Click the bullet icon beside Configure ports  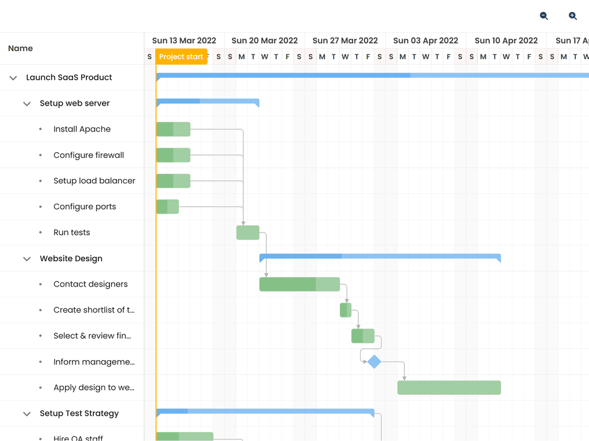[x=39, y=207]
